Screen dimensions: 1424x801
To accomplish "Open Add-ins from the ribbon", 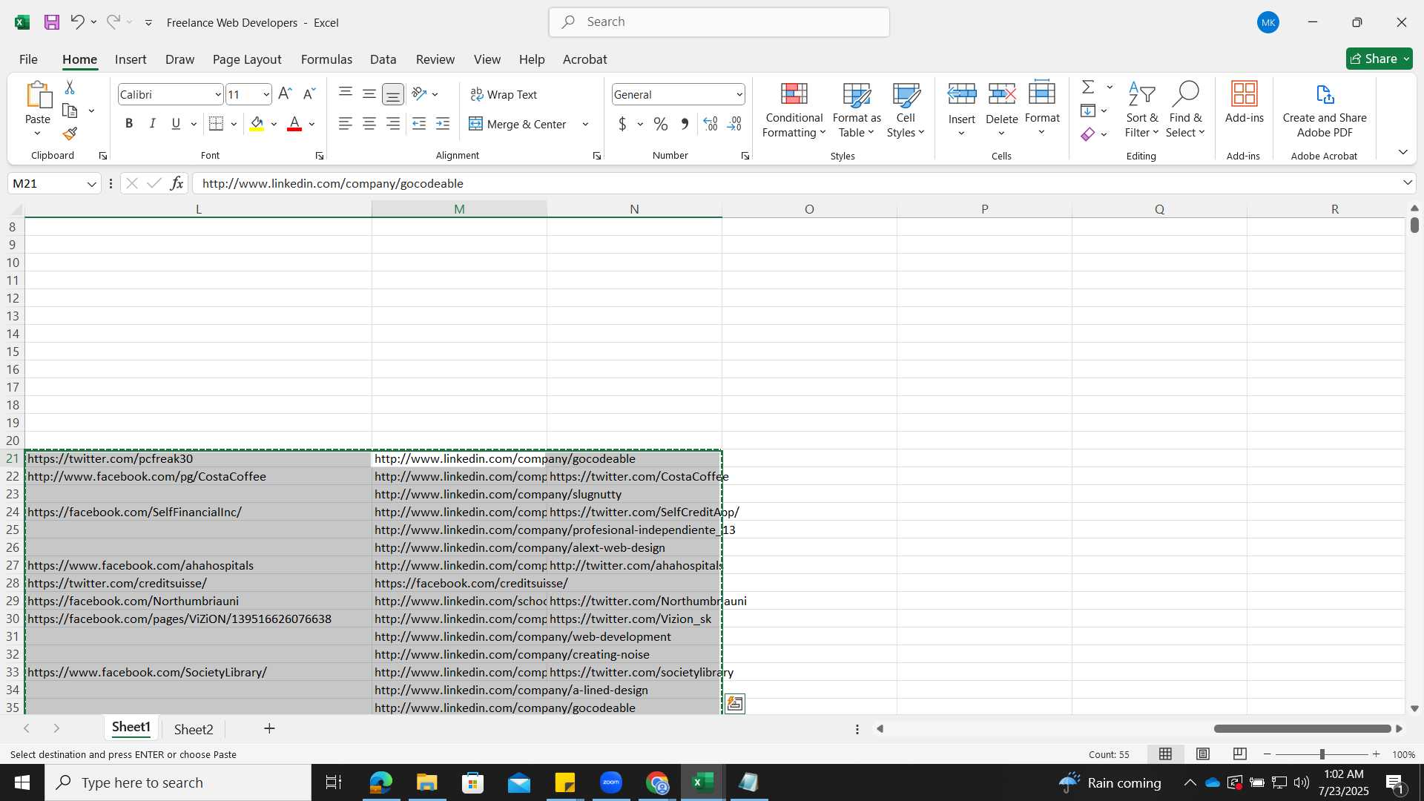I will pos(1244,103).
